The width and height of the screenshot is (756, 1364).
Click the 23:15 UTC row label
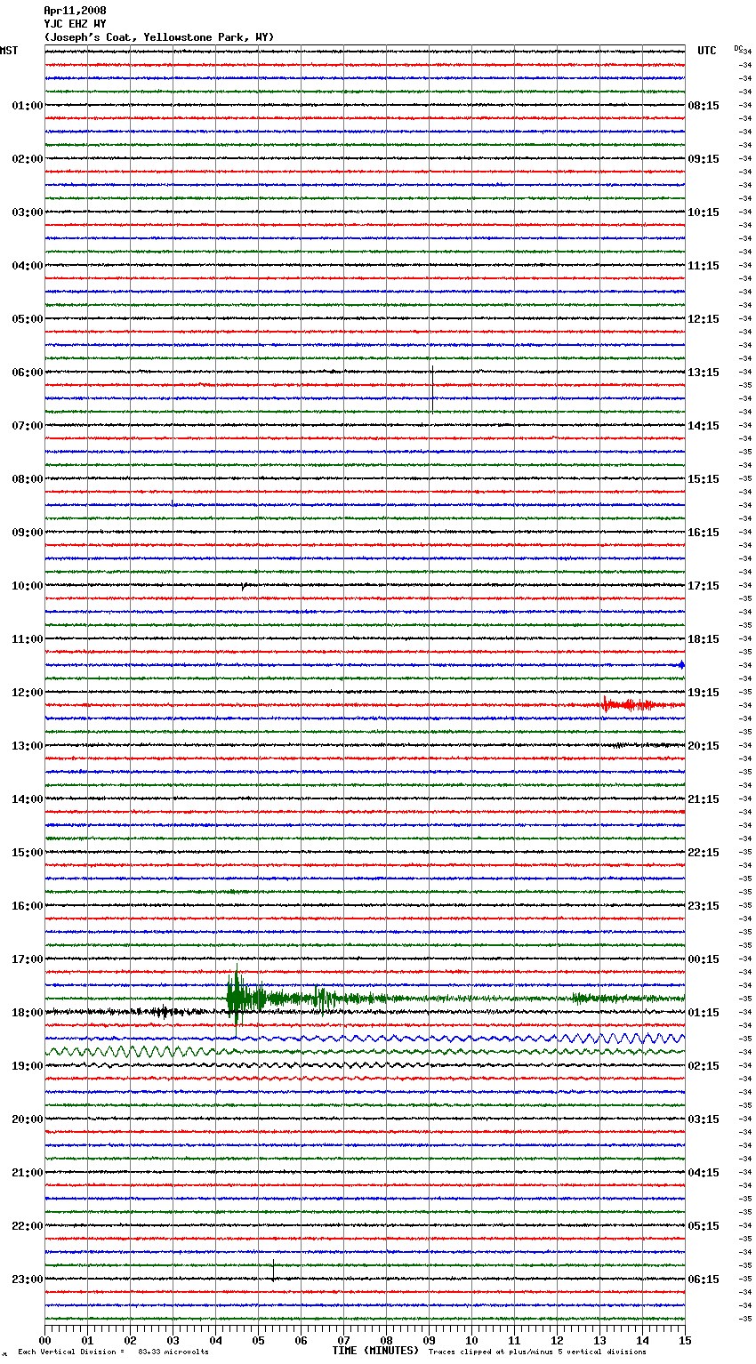[704, 906]
